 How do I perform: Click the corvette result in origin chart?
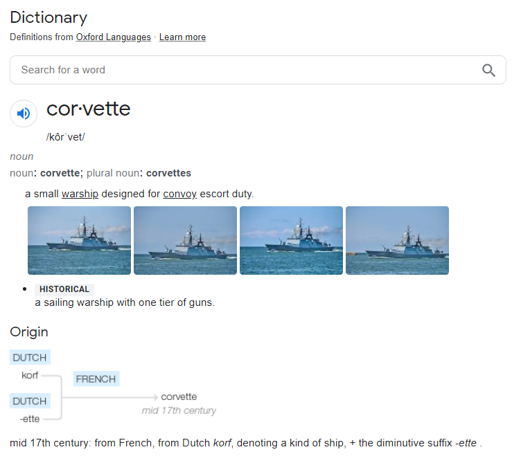(x=179, y=397)
